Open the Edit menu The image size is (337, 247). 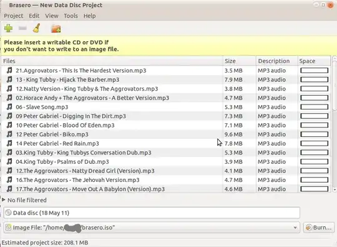[x=34, y=16]
